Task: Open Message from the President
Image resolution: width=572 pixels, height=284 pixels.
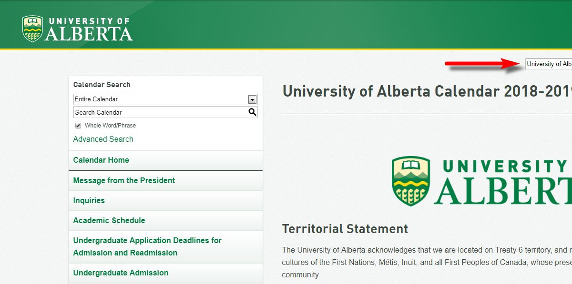Action: pos(165,181)
